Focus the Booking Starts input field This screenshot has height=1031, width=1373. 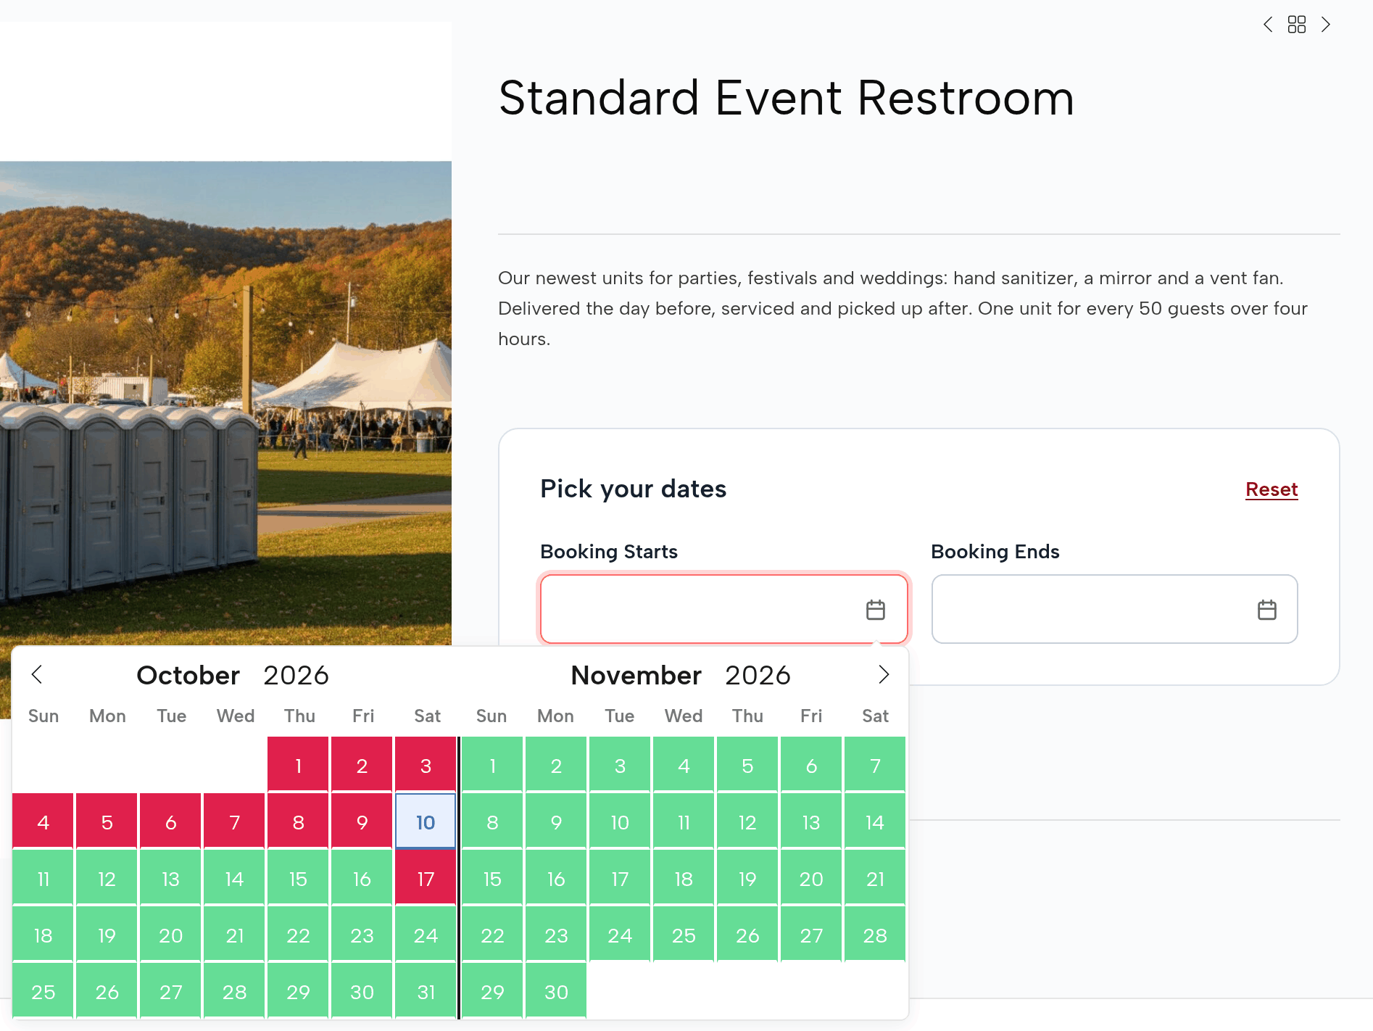(x=723, y=609)
